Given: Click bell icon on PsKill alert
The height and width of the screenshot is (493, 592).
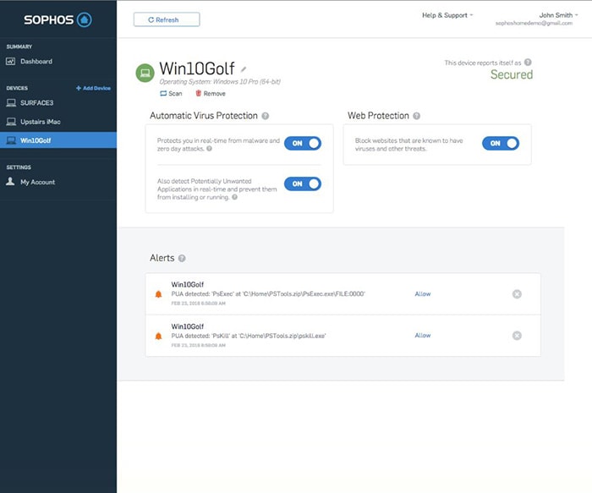Looking at the screenshot, I should tap(159, 336).
